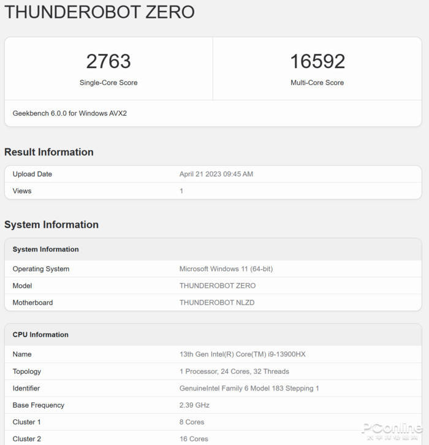The height and width of the screenshot is (445, 429).
Task: Click the Views row label
Action: (x=22, y=191)
